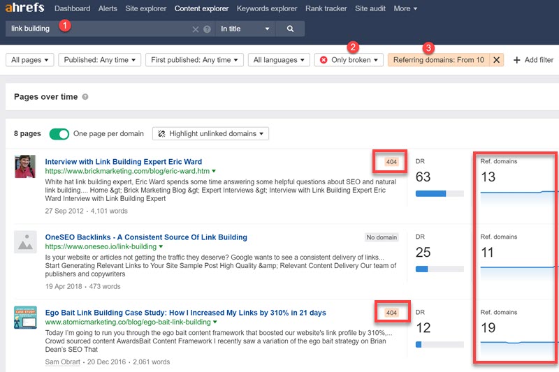Image resolution: width=559 pixels, height=372 pixels.
Task: Visit oneseo.io/link-building URL
Action: click(x=101, y=246)
